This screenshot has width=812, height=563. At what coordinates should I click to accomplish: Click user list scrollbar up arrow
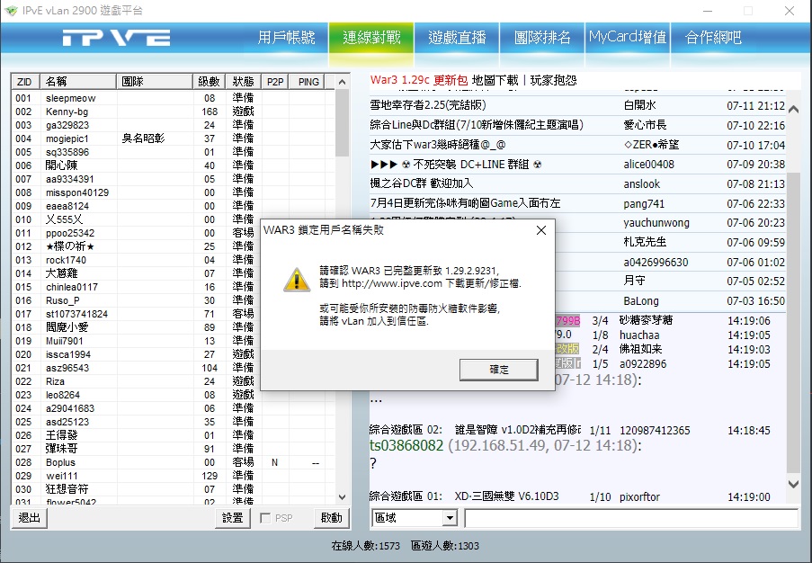click(x=342, y=82)
